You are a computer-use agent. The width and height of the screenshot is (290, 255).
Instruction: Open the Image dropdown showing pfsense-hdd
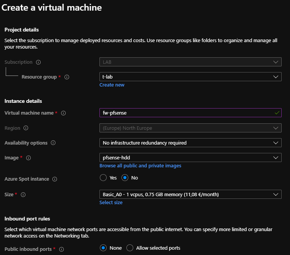pos(190,157)
